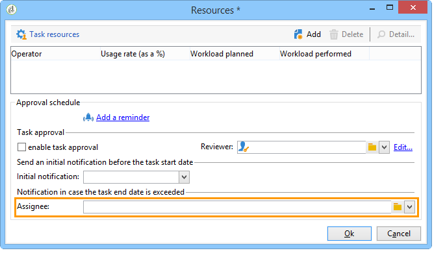Click the Cancel button
Viewport: 445px width, 268px height.
tap(399, 234)
